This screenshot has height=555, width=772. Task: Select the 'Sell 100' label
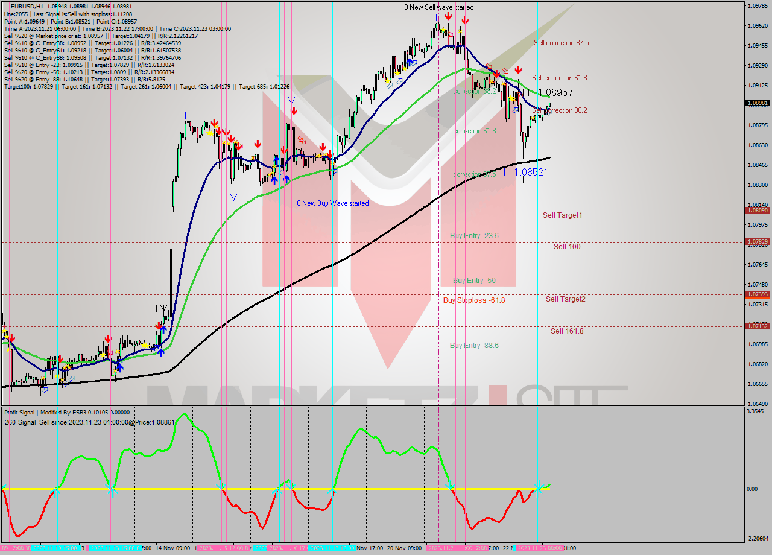point(567,246)
